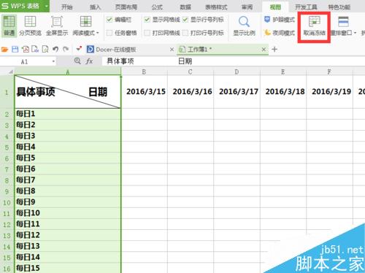The image size is (365, 273).
Task: Redo the last undone action
Action: 66,50
